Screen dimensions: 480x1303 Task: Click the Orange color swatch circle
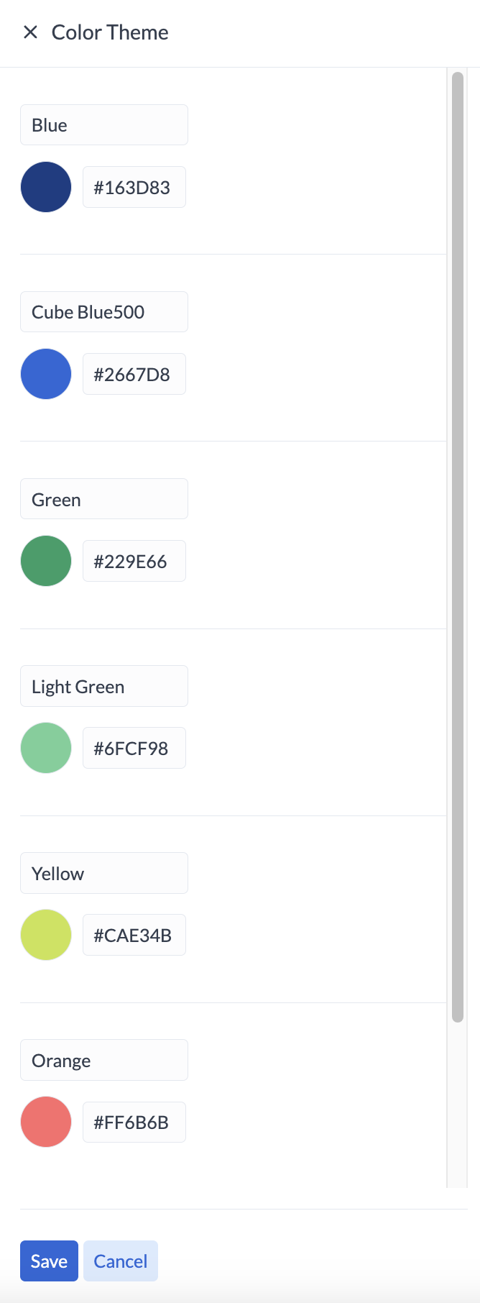click(x=46, y=1122)
